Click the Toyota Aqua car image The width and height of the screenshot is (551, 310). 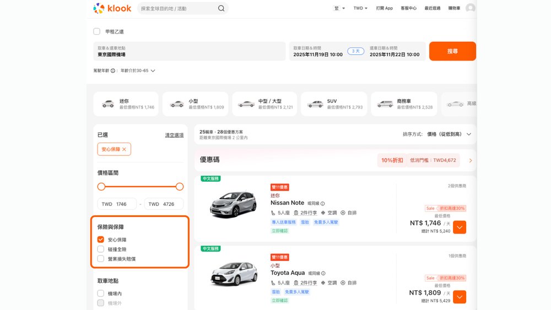(x=233, y=274)
